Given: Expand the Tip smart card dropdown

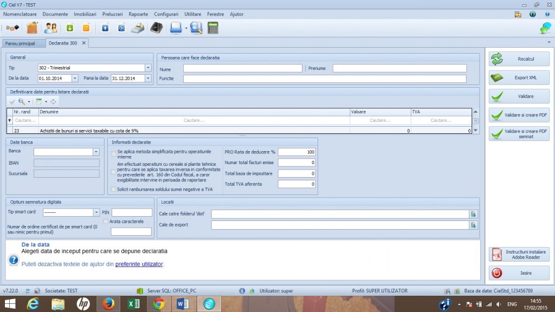Looking at the screenshot, I should pyautogui.click(x=96, y=212).
